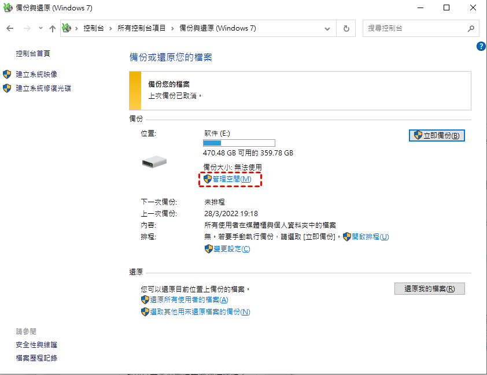Click 所有控制台項目 breadcrumb

(141, 28)
